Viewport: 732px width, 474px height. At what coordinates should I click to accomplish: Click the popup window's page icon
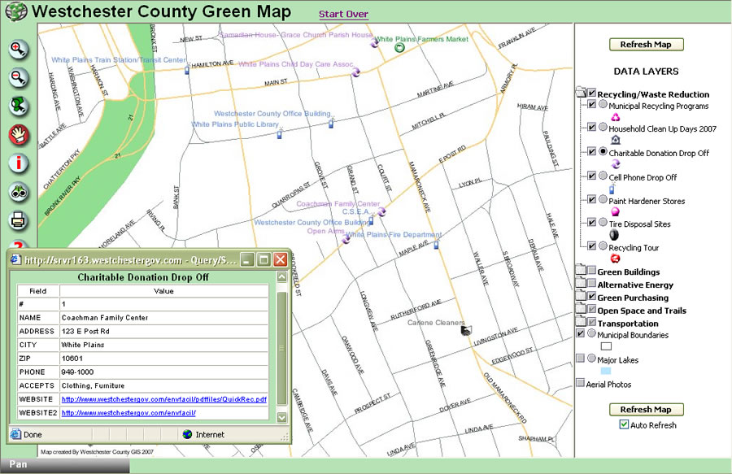tap(16, 260)
